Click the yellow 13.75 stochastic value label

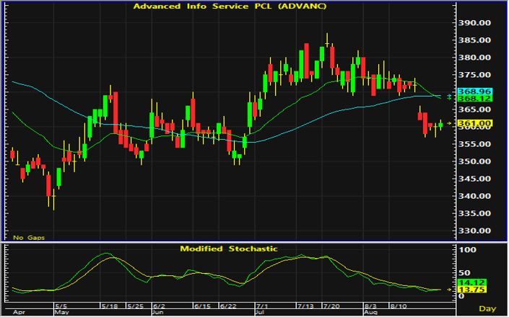click(x=471, y=290)
